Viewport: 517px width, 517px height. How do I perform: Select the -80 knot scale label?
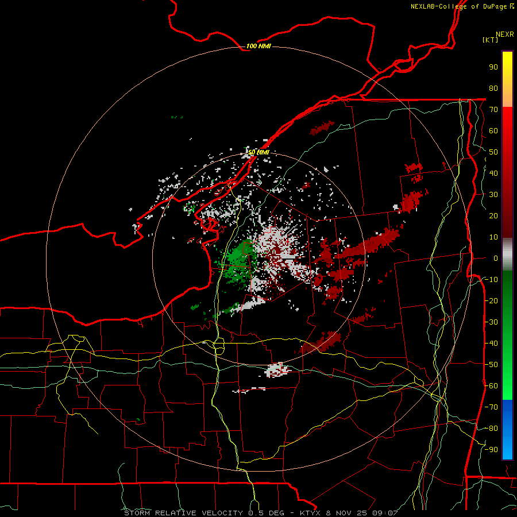491,429
